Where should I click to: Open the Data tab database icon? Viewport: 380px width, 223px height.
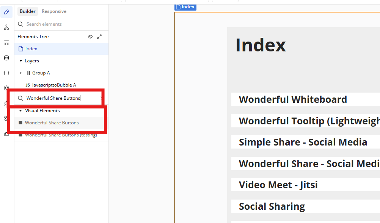(6, 58)
